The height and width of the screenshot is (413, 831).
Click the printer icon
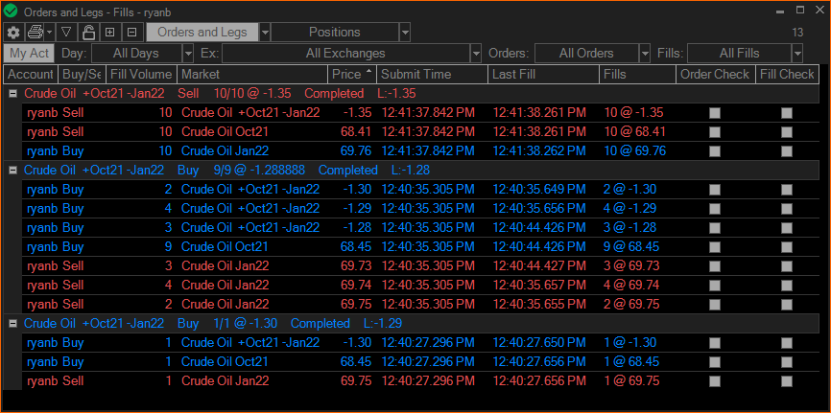tap(35, 33)
